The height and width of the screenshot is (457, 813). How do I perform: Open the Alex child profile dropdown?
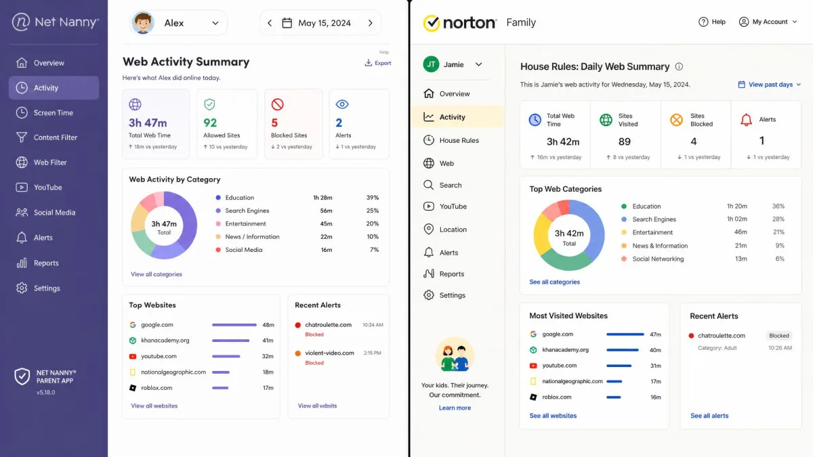pyautogui.click(x=178, y=23)
